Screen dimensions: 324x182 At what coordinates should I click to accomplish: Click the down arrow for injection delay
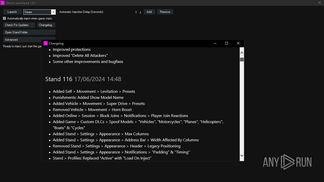click(x=140, y=12)
